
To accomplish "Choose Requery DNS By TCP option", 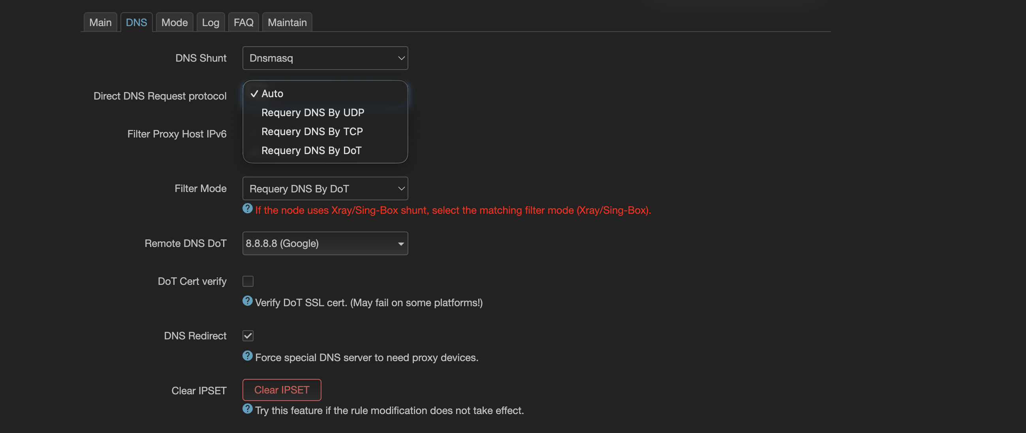I will pos(312,132).
